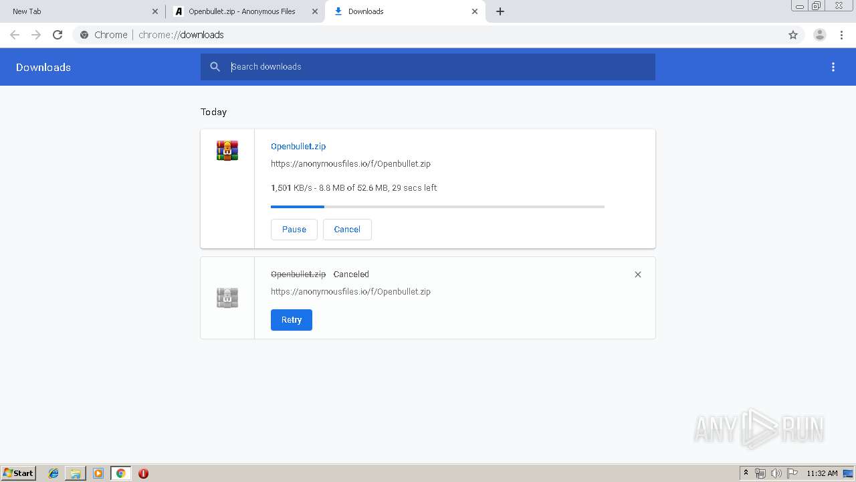Open Windows Explorer from the taskbar

(x=76, y=473)
